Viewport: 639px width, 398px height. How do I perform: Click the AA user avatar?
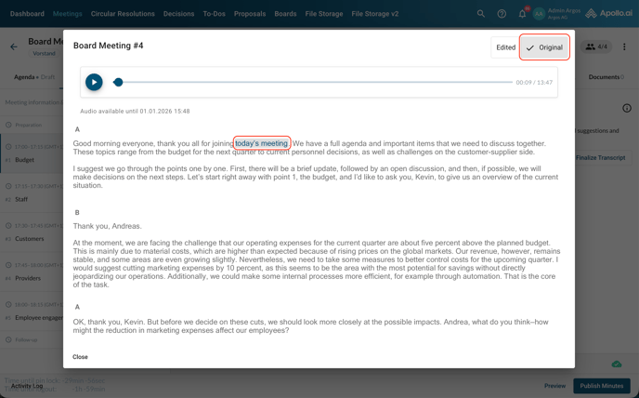pos(539,14)
